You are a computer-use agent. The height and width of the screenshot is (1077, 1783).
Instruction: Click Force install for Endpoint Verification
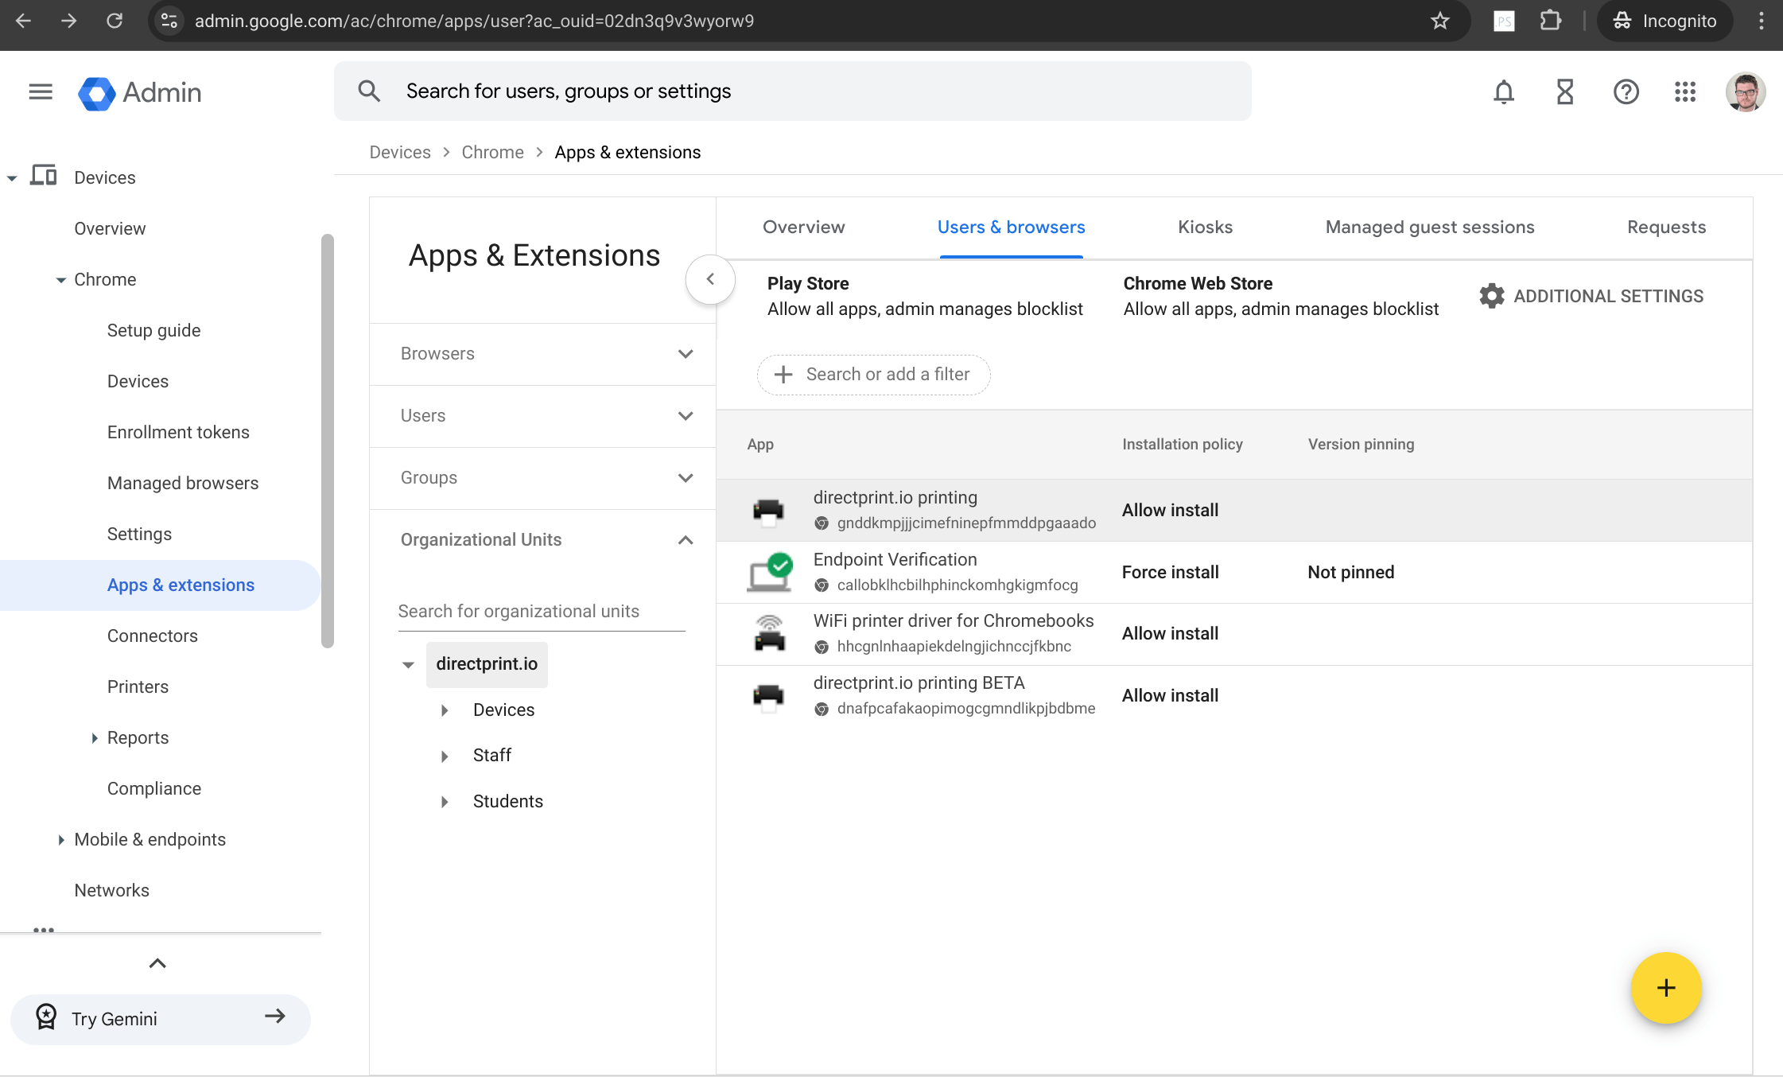click(x=1170, y=572)
